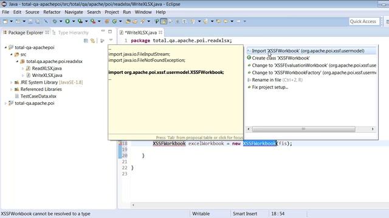Select ReadXLSX.java in Package Explorer
The width and height of the screenshot is (389, 218).
[x=47, y=68]
